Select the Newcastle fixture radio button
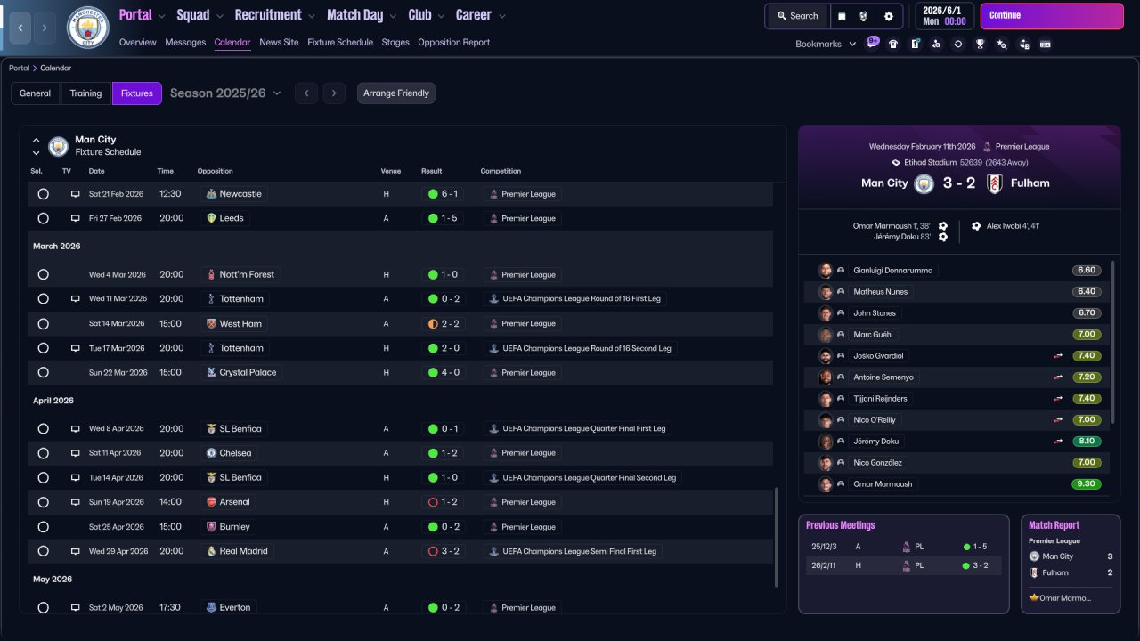Viewport: 1140px width, 641px height. (x=43, y=194)
